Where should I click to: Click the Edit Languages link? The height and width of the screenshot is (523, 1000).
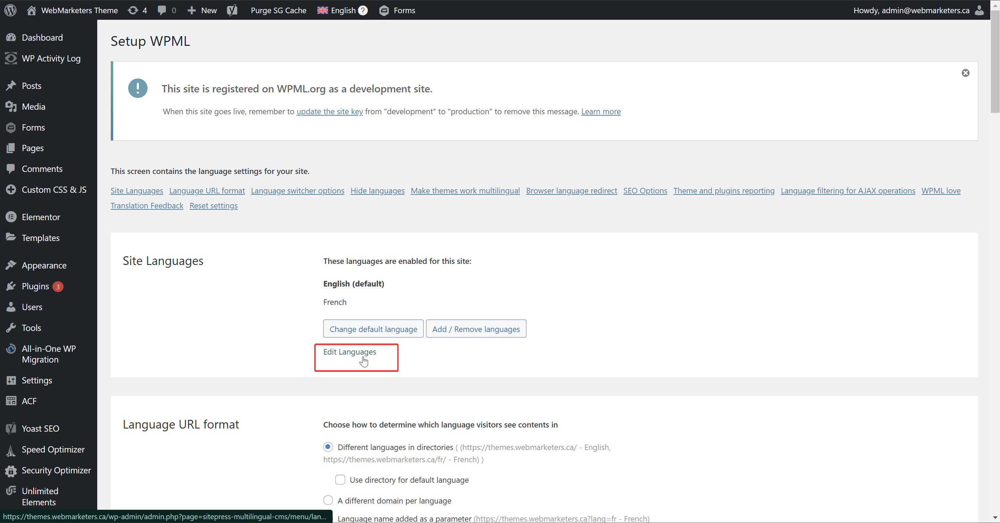349,352
